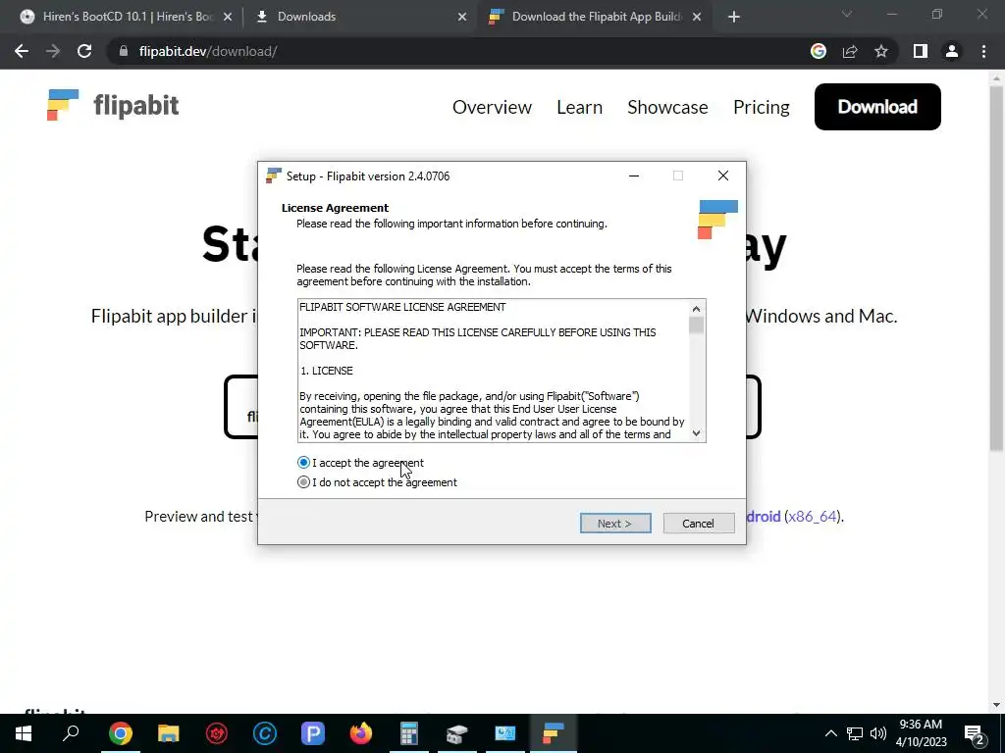This screenshot has width=1005, height=753.
Task: Open the command window taskbar icon
Action: click(505, 733)
